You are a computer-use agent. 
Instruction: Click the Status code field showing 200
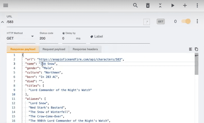(49, 38)
